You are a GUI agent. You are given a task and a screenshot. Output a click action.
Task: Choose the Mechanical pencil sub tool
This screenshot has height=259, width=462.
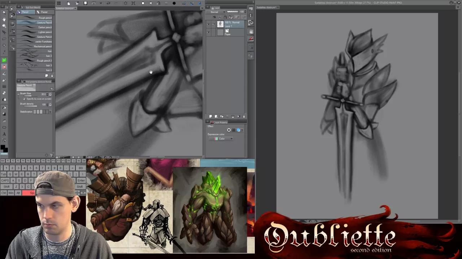[35, 46]
